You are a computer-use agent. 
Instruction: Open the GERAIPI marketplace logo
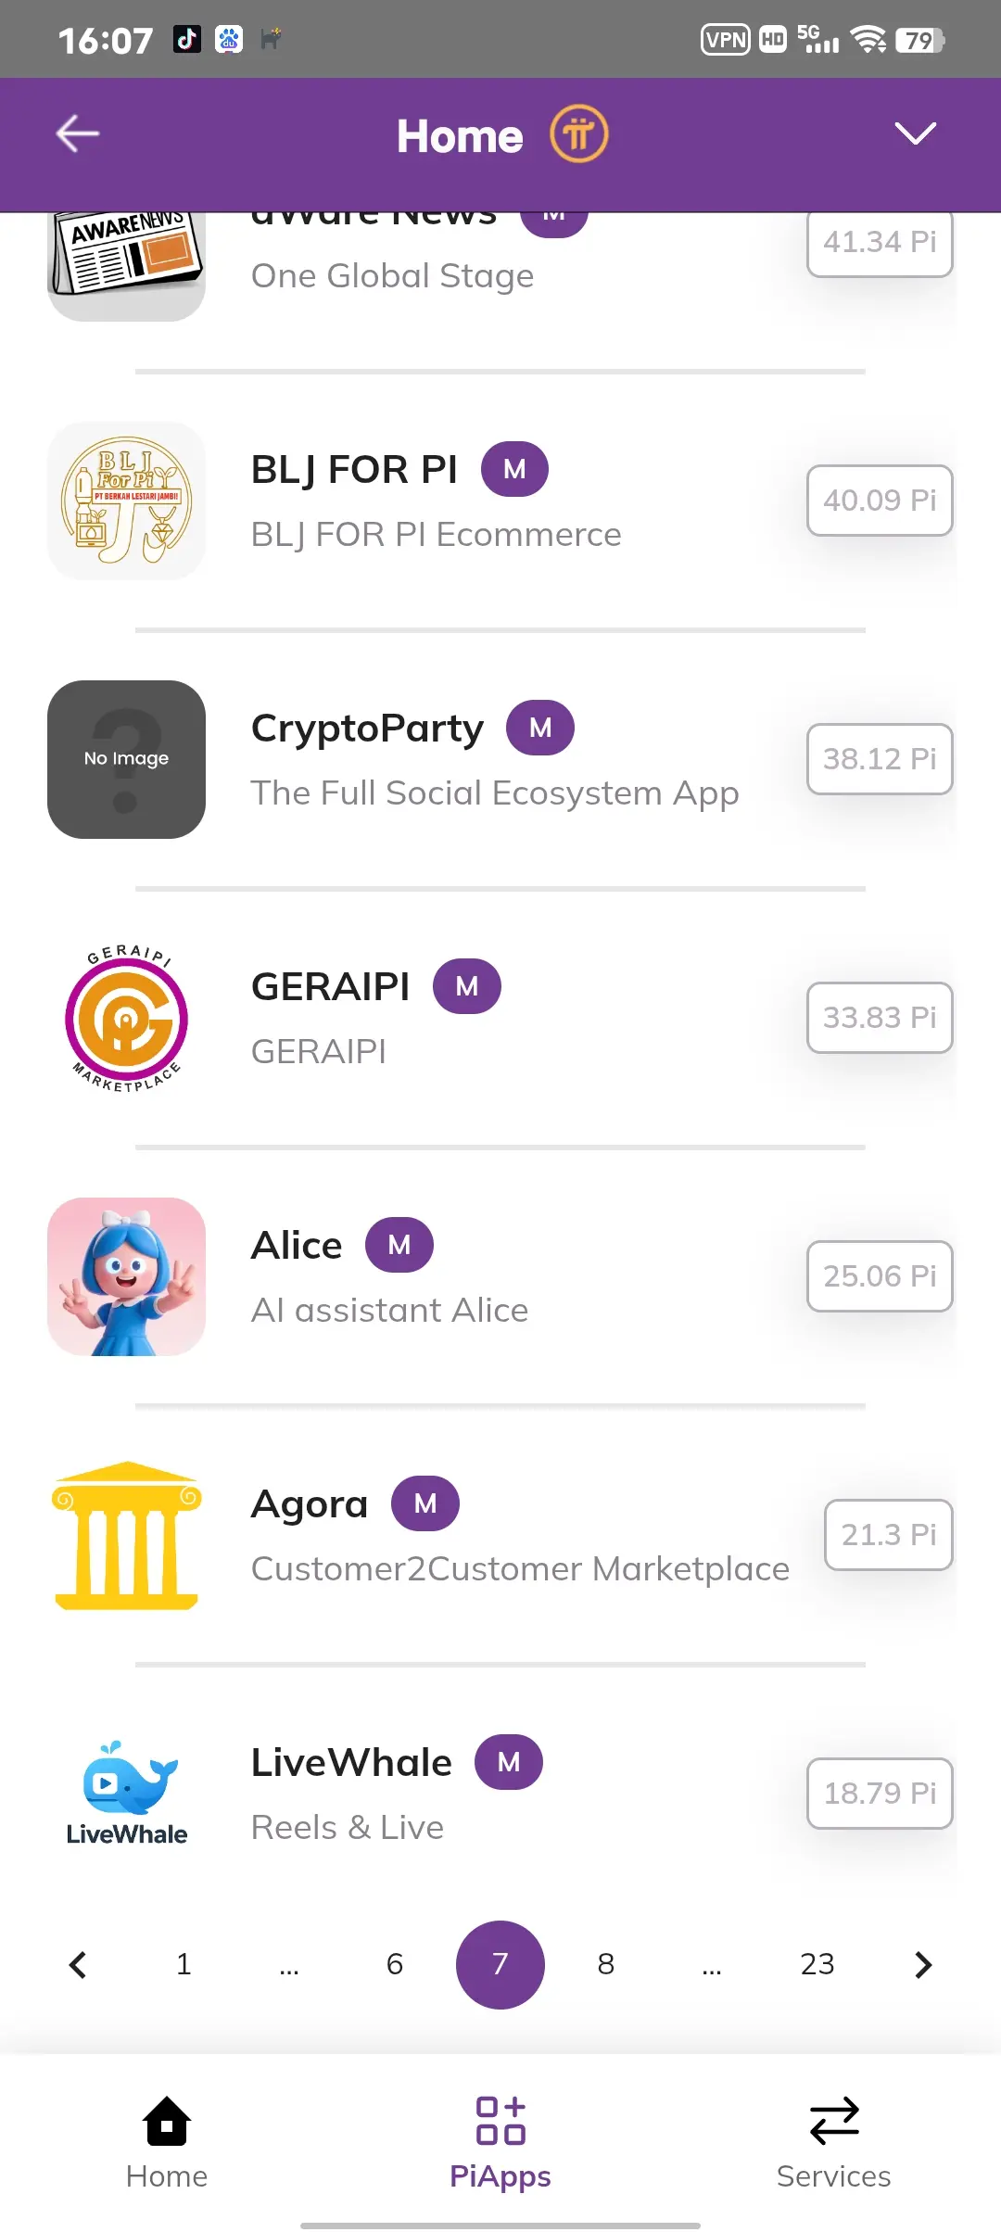[127, 1019]
